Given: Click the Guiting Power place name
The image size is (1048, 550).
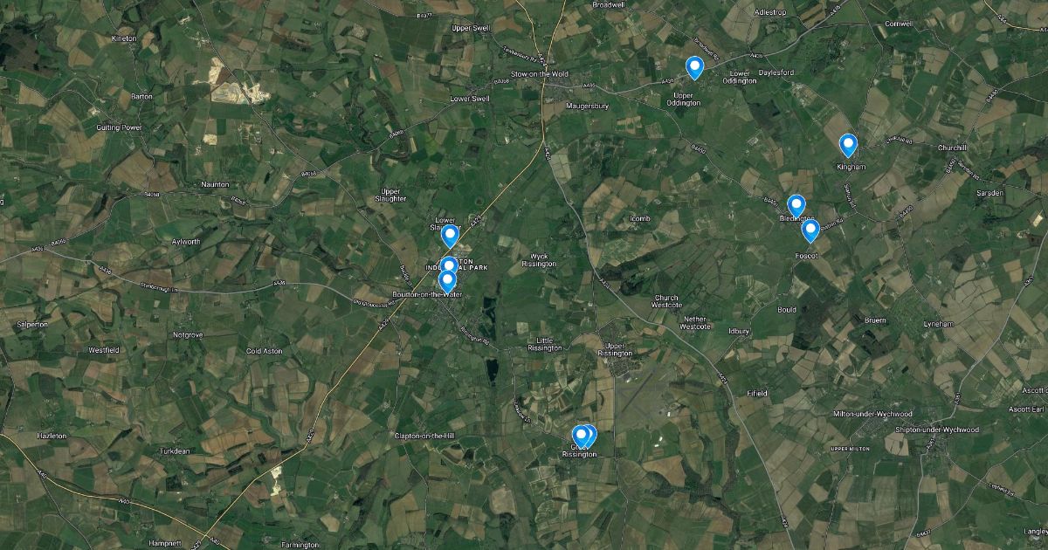Looking at the screenshot, I should pyautogui.click(x=119, y=127).
